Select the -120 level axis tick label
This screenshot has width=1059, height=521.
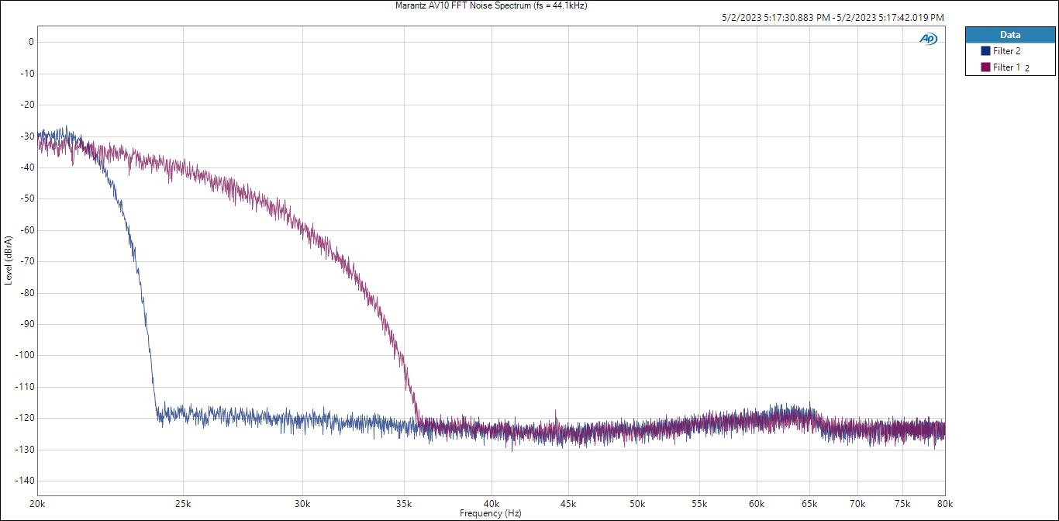coord(26,418)
